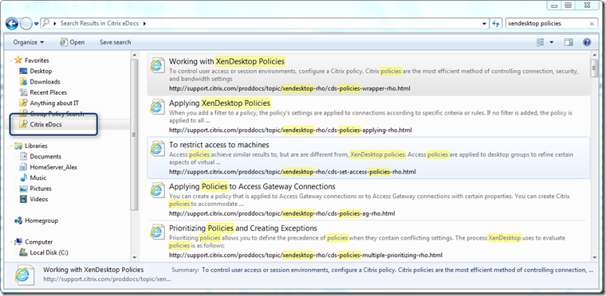606x296 pixels.
Task: Click the blue Help question mark icon
Action: click(x=587, y=42)
